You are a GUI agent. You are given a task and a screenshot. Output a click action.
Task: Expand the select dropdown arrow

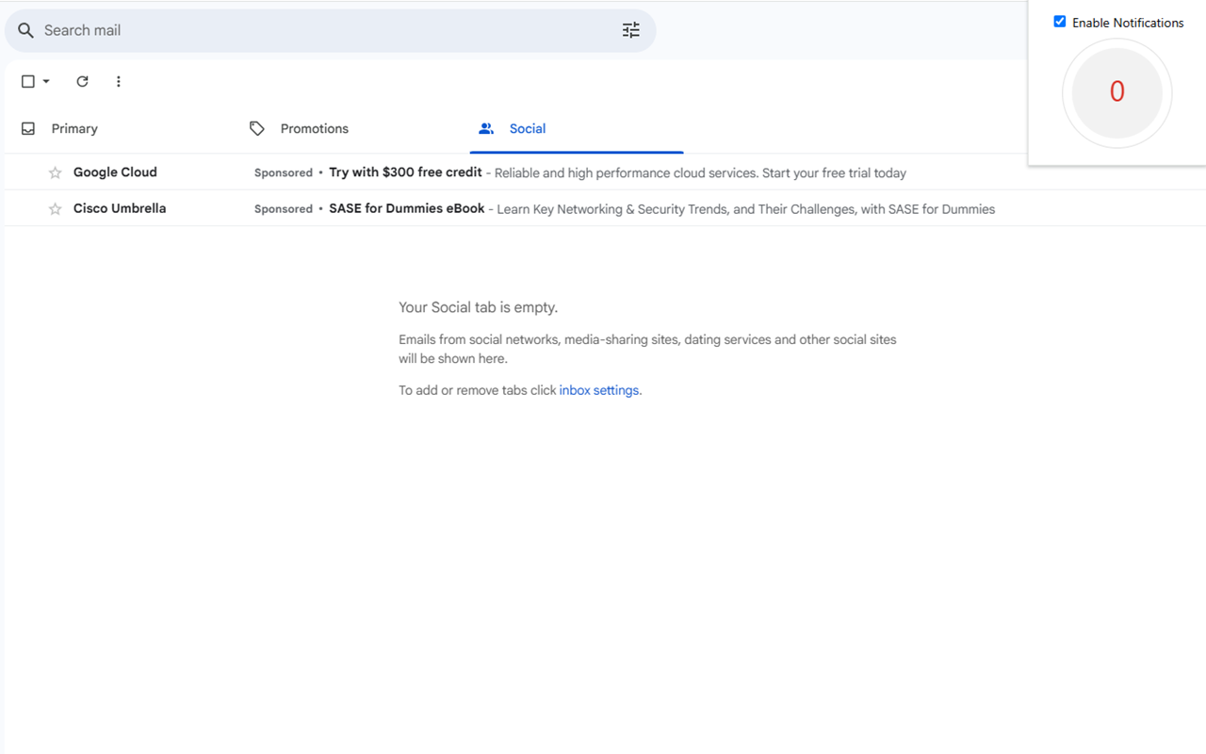(x=46, y=82)
